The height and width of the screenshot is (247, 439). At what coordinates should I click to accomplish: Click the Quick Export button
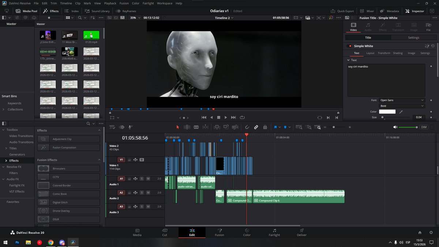tap(342, 11)
